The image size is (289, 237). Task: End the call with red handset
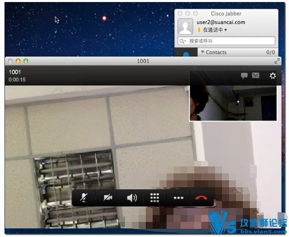coord(201,198)
